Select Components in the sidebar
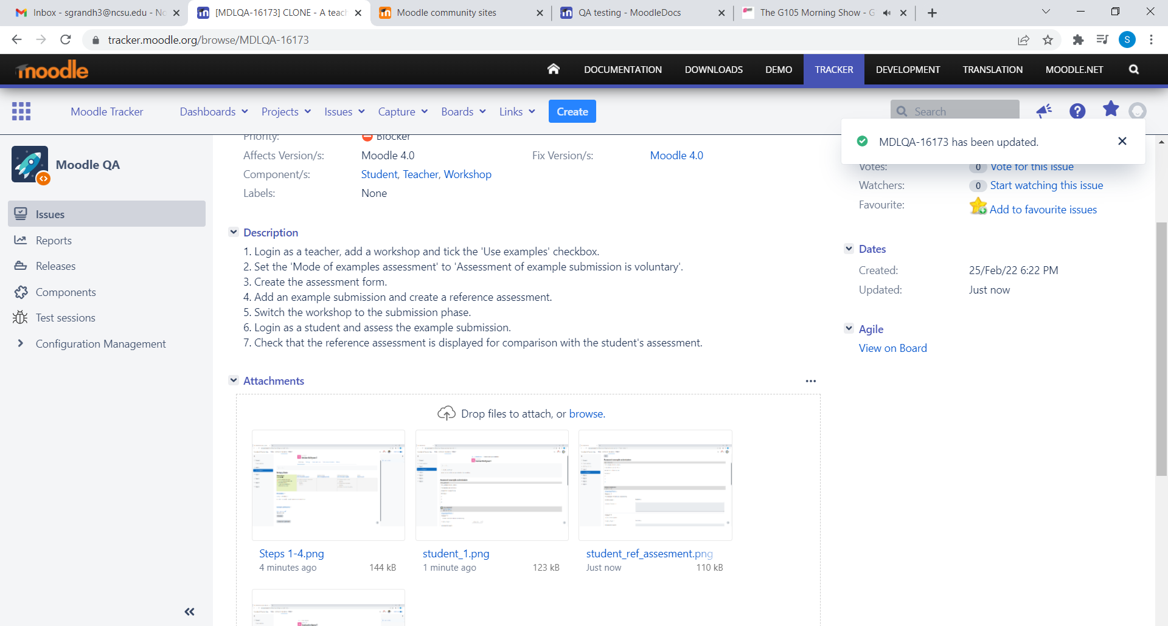Screen dimensions: 1168x626 point(66,292)
